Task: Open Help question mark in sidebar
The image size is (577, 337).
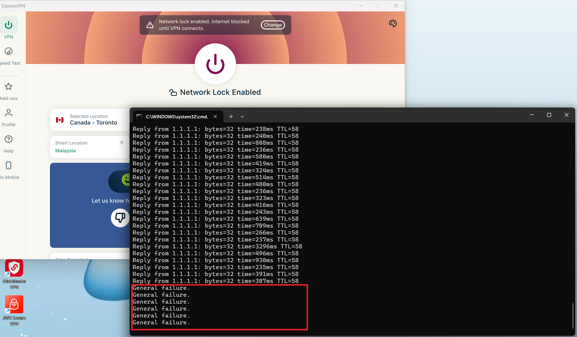Action: [8, 139]
